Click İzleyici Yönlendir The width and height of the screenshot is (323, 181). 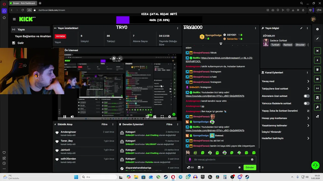coord(272,132)
